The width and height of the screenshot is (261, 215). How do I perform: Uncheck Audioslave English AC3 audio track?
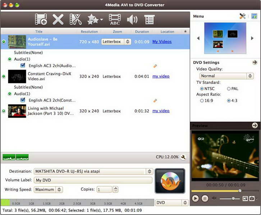click(x=23, y=66)
